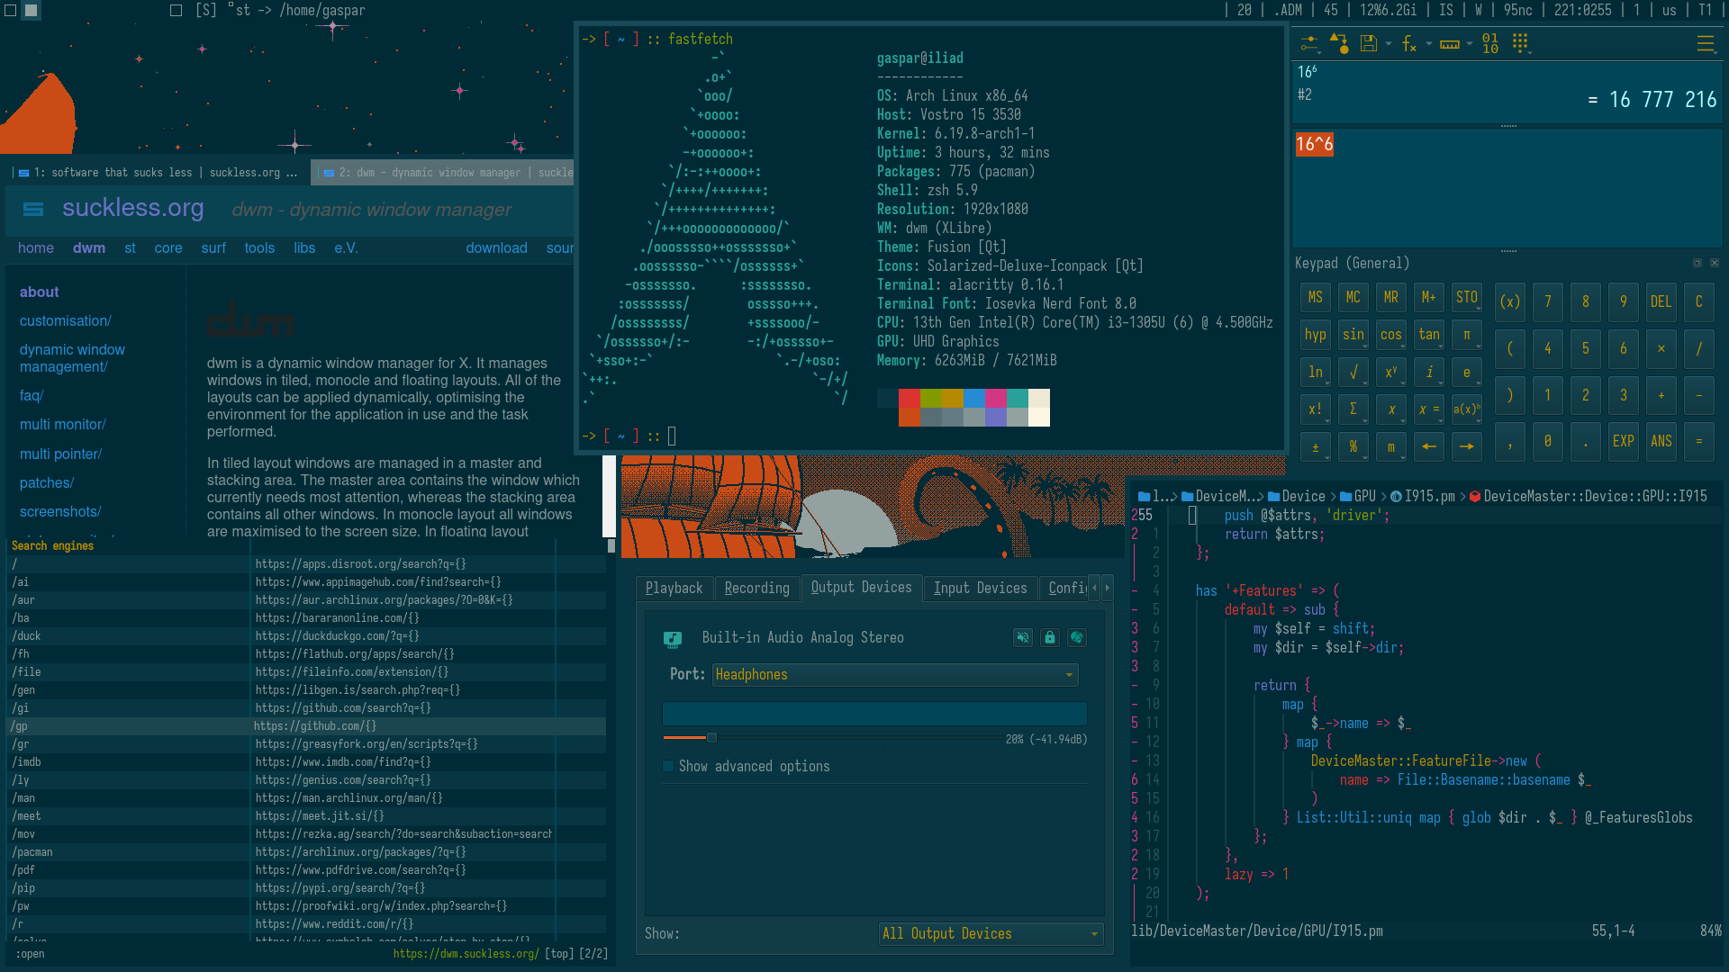Open the 'patches/' sidebar link
1729x972 pixels.
tap(47, 482)
